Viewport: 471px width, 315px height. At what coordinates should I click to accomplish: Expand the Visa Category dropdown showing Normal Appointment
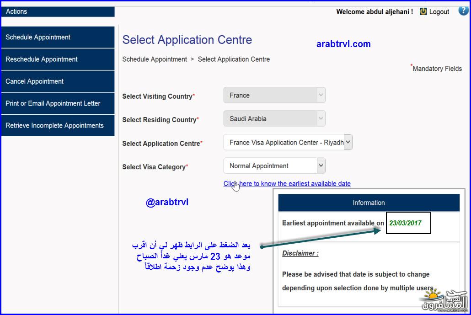pyautogui.click(x=274, y=166)
